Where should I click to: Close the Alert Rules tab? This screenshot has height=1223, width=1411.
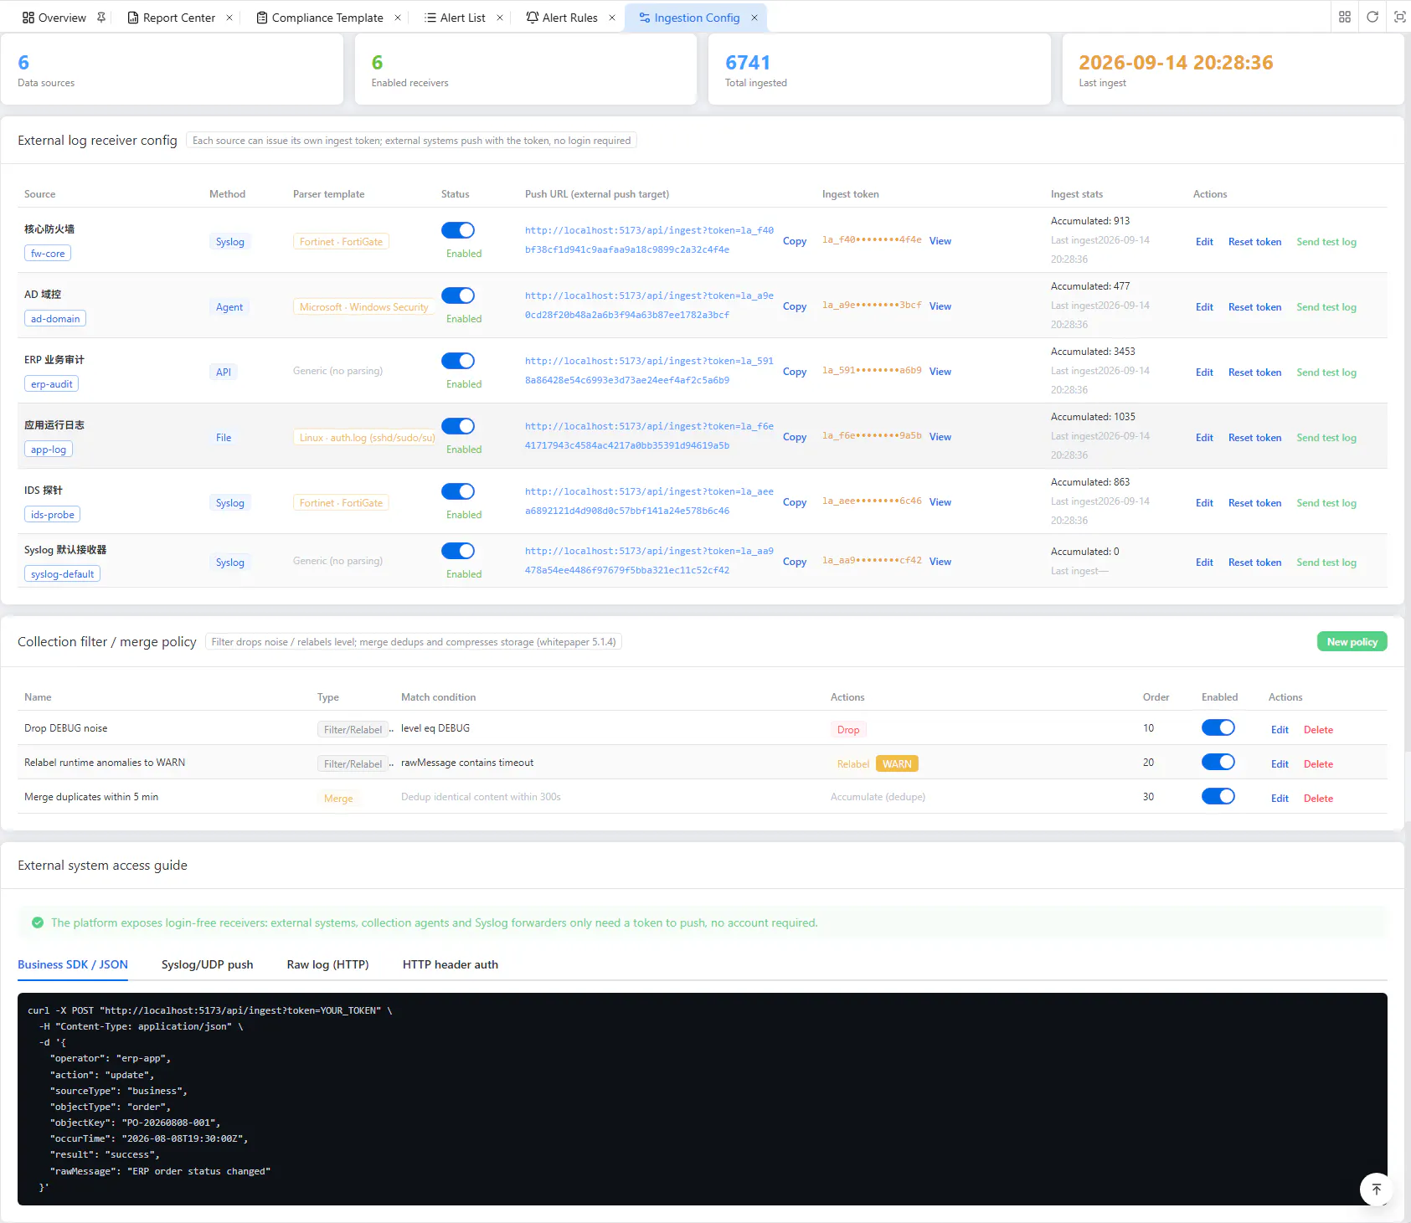point(612,18)
